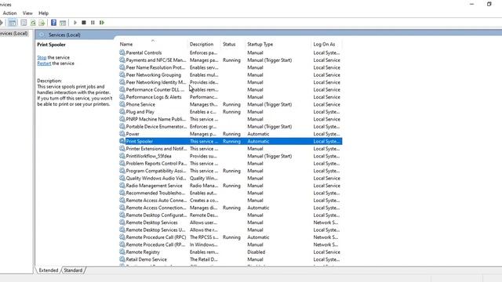
Task: Click the Show/Hide Console Tree toolbar icon
Action: pyautogui.click(x=13, y=23)
